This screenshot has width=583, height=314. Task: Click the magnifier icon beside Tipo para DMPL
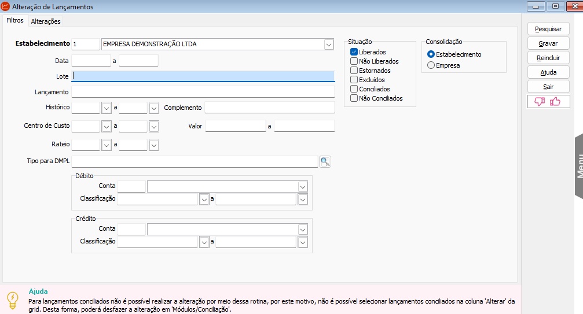point(325,162)
